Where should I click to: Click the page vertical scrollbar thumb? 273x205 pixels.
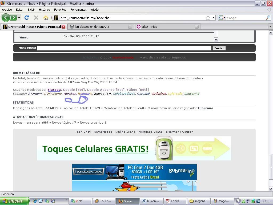pos(271,167)
